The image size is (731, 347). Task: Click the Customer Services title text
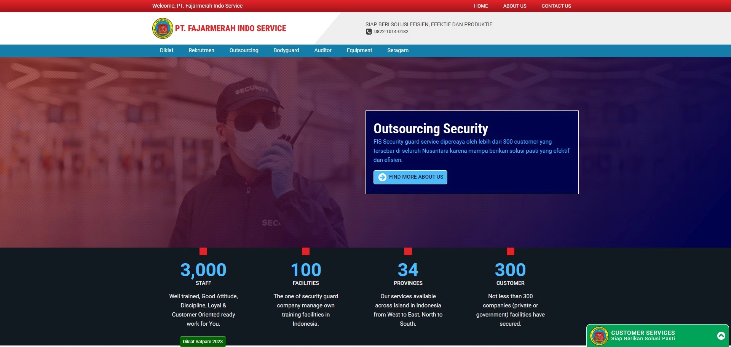[643, 333]
